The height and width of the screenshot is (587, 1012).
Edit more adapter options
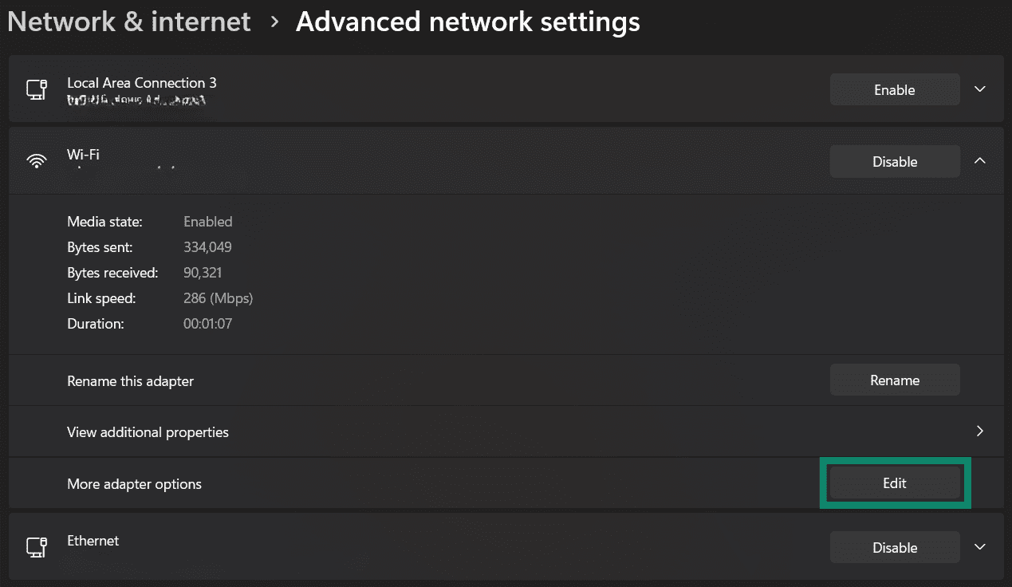tap(894, 483)
